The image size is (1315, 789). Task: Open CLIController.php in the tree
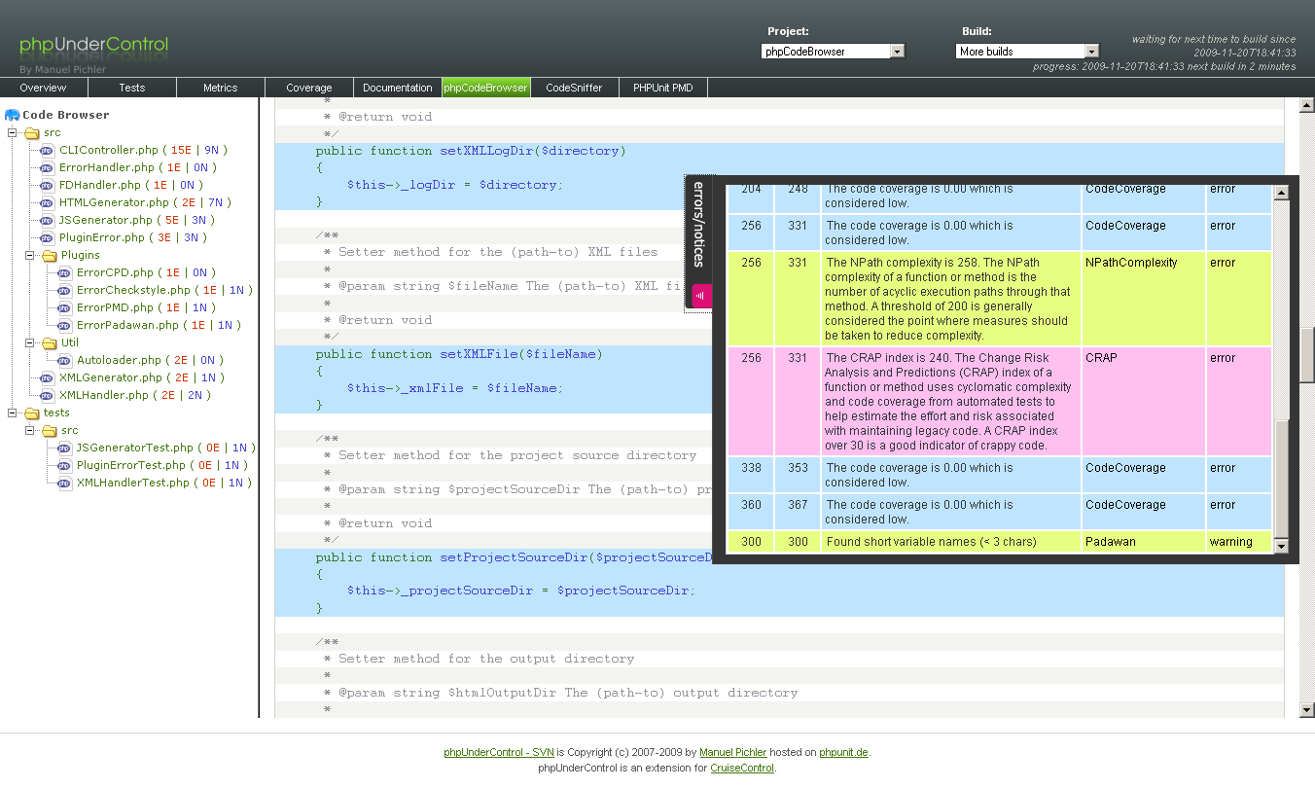coord(109,150)
